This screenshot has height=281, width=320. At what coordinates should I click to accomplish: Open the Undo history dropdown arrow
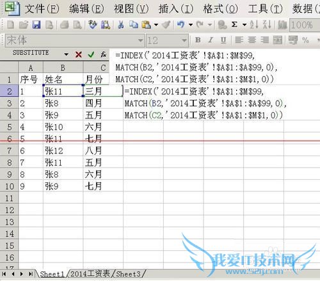click(x=191, y=25)
